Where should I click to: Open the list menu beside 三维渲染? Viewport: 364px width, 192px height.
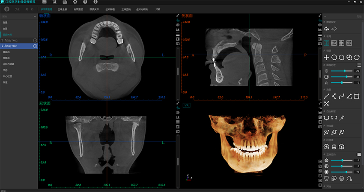point(358,154)
